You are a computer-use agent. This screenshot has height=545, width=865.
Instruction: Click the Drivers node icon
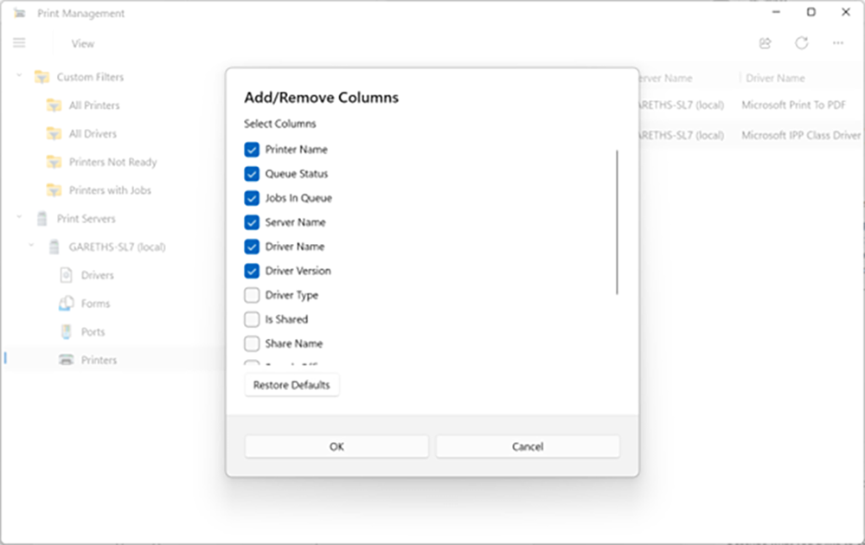point(67,275)
